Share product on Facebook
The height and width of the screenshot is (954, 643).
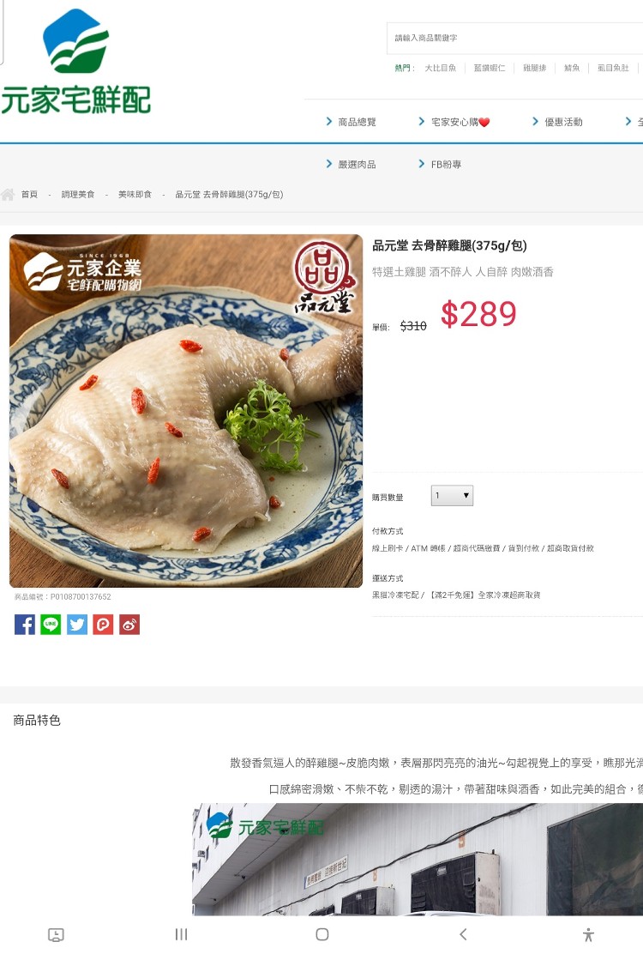tap(24, 625)
